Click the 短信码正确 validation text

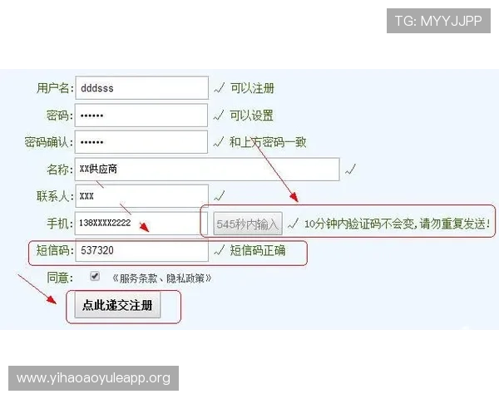point(258,250)
